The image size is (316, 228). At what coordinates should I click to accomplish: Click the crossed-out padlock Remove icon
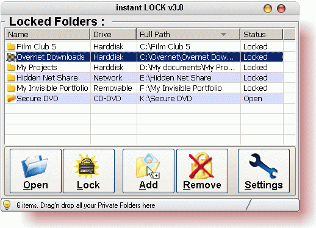point(201,166)
